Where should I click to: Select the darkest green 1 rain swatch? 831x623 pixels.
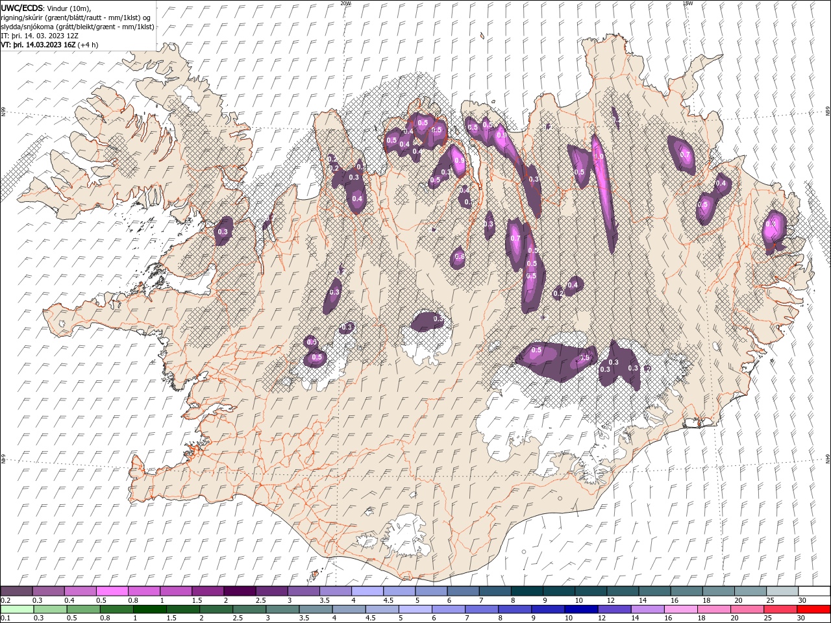pyautogui.click(x=149, y=609)
